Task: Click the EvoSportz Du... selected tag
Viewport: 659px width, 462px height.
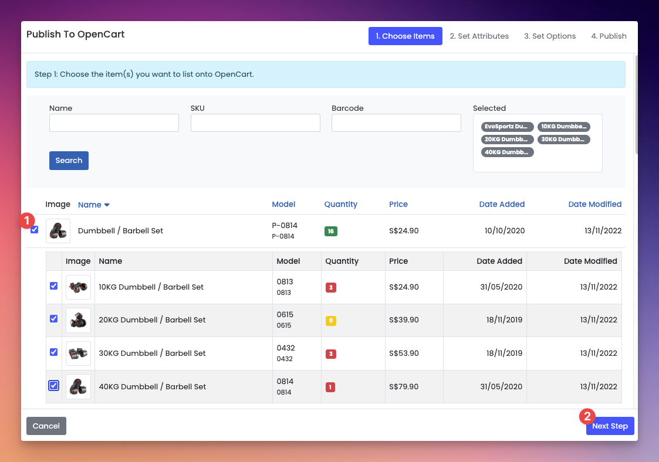Action: [x=507, y=127]
